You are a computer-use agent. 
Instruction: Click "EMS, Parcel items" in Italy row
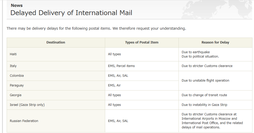pyautogui.click(x=121, y=66)
